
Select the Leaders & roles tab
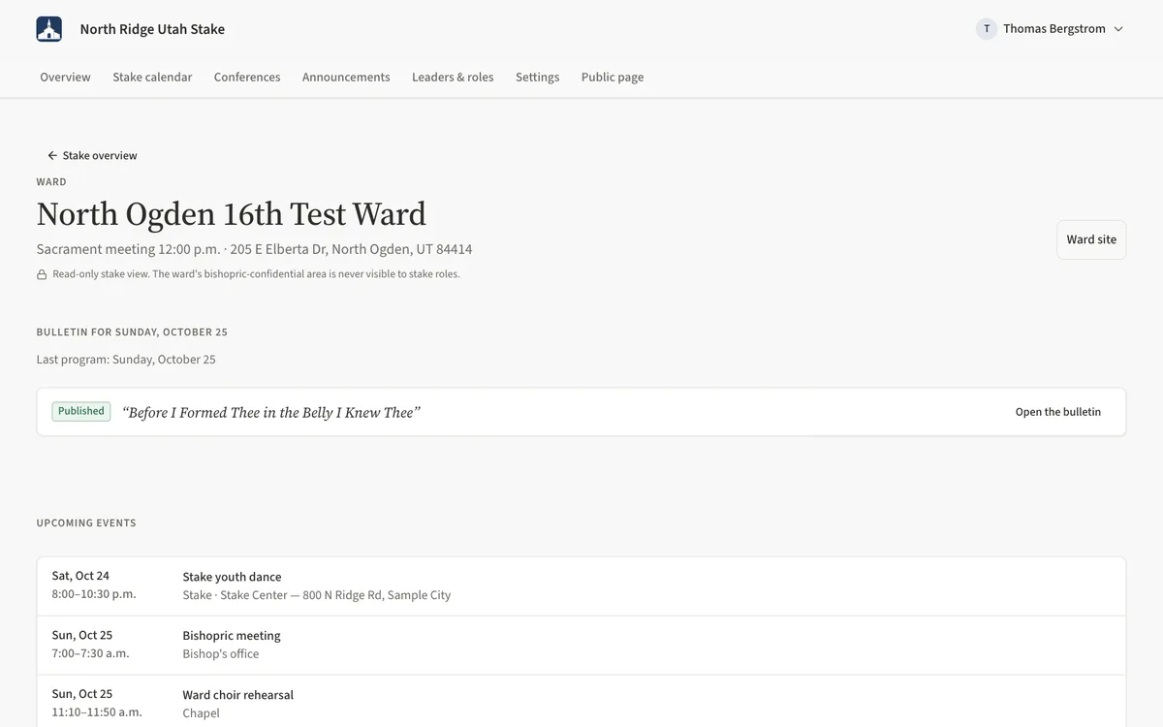point(453,78)
